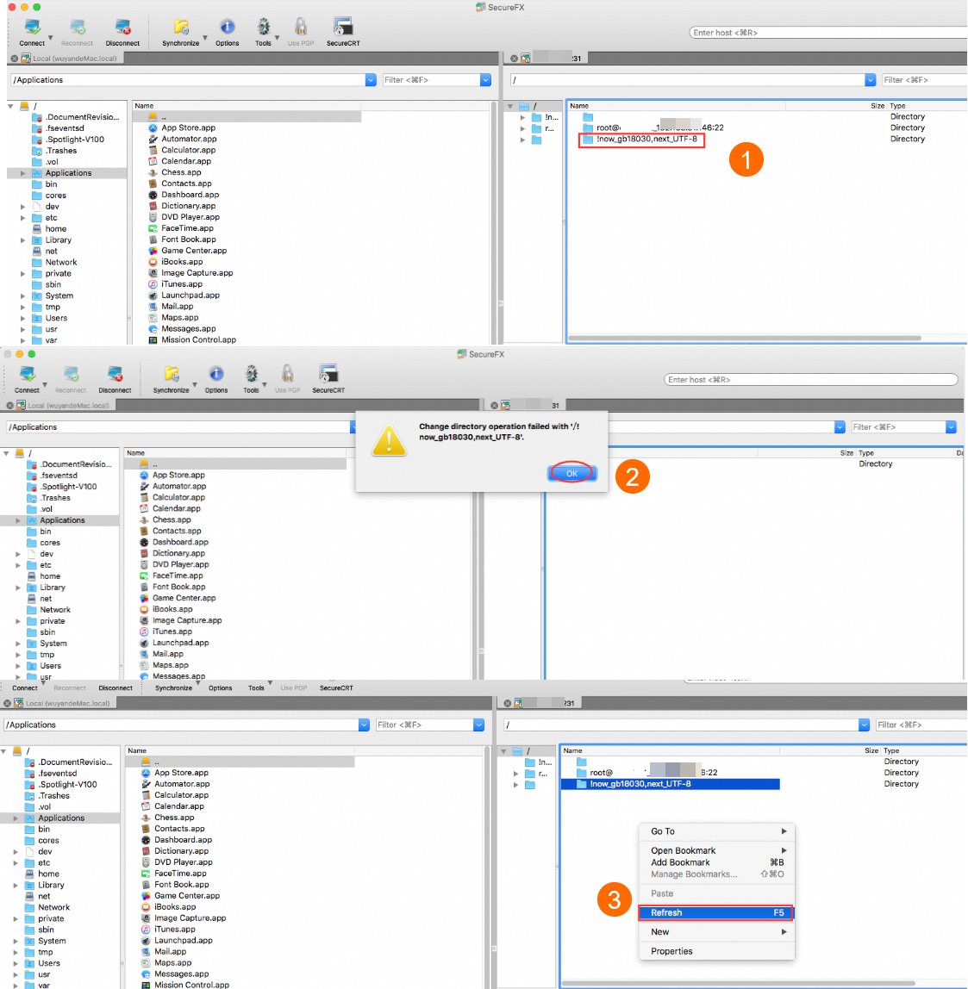The height and width of the screenshot is (989, 968).
Task: Click Disconnect icon in middle window toolbar
Action: coord(115,374)
